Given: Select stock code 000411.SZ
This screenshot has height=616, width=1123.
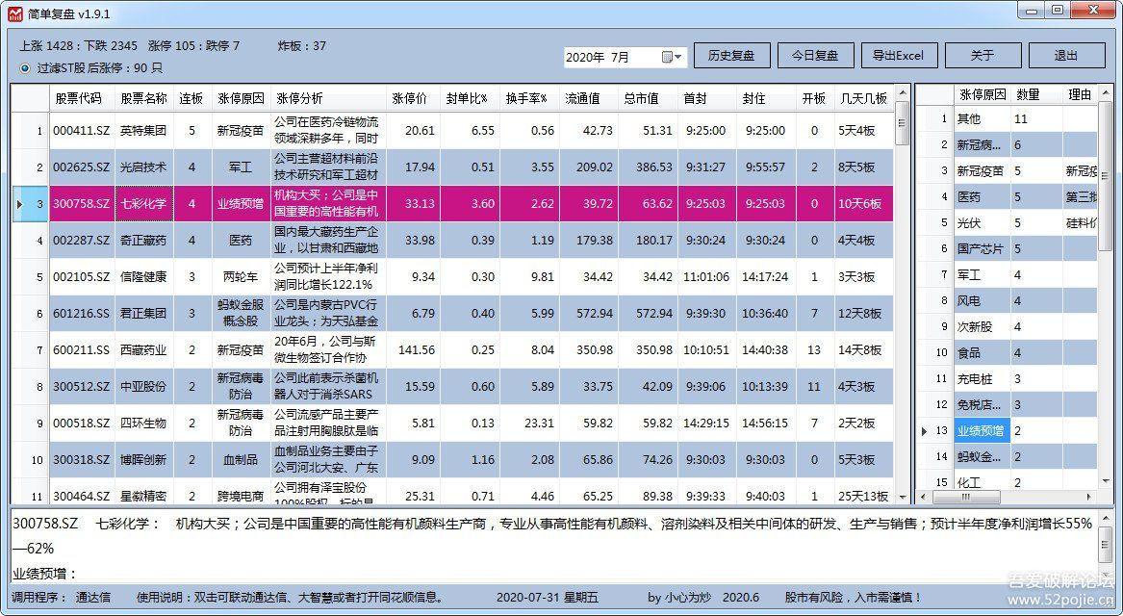Looking at the screenshot, I should [82, 130].
